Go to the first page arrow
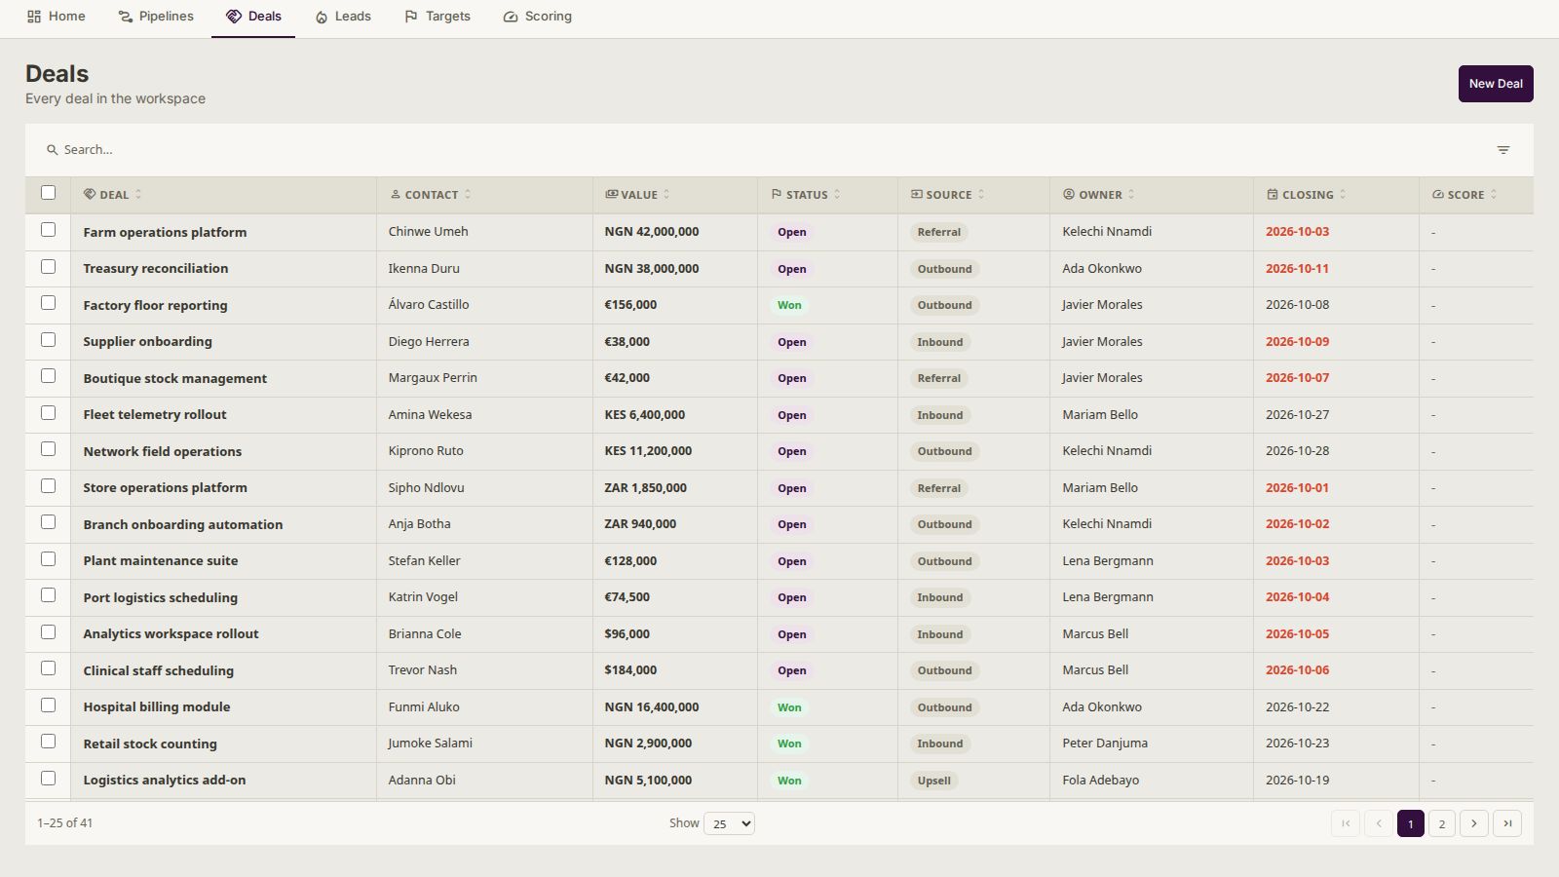 click(x=1346, y=823)
